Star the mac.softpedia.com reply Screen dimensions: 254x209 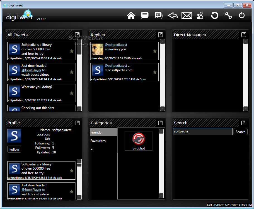(155, 72)
